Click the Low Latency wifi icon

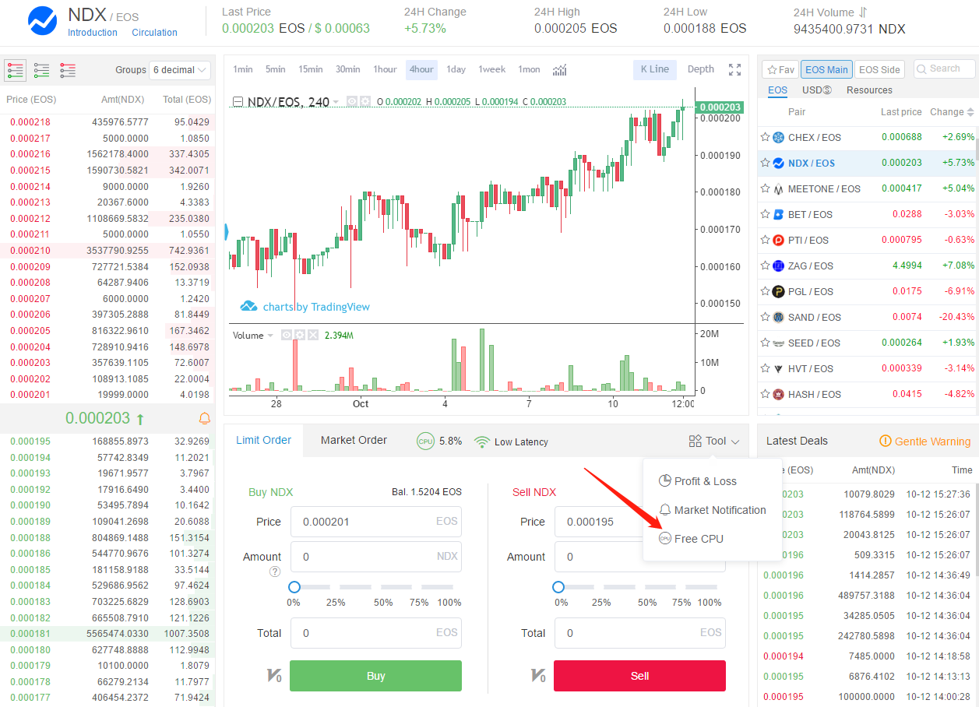[x=482, y=441]
